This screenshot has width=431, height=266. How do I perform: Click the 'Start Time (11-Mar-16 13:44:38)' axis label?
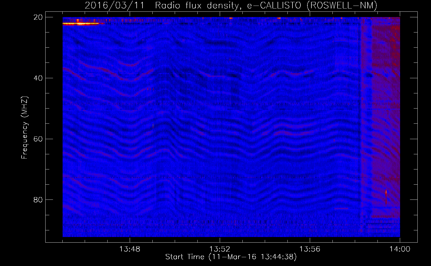[x=231, y=257]
